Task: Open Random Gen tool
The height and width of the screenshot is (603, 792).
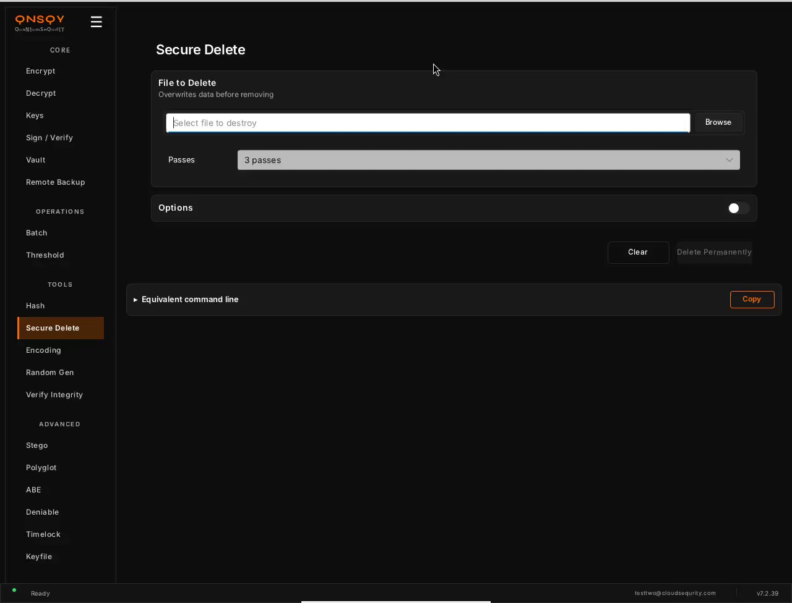Action: point(61,373)
